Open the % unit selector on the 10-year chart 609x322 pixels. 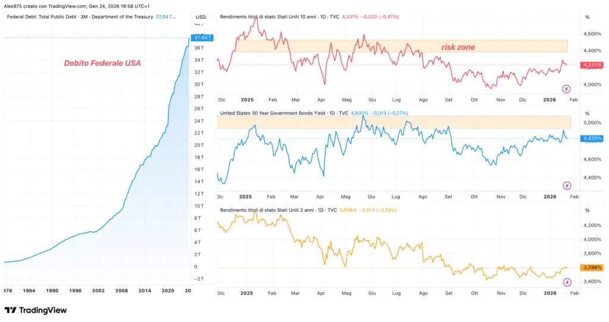(x=587, y=17)
